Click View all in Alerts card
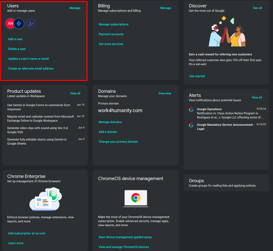The width and height of the screenshot is (273, 251). 257,97
